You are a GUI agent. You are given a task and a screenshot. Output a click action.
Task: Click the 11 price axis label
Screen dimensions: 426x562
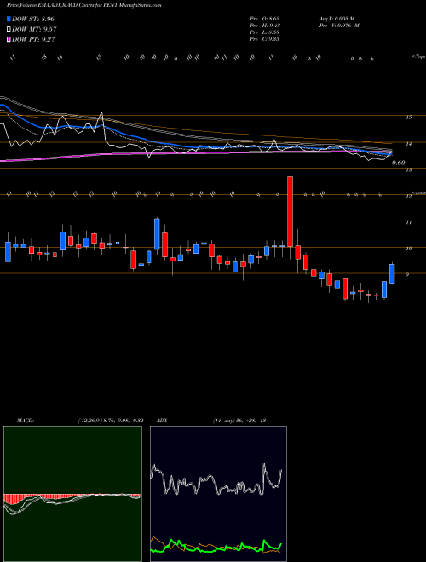coord(408,222)
